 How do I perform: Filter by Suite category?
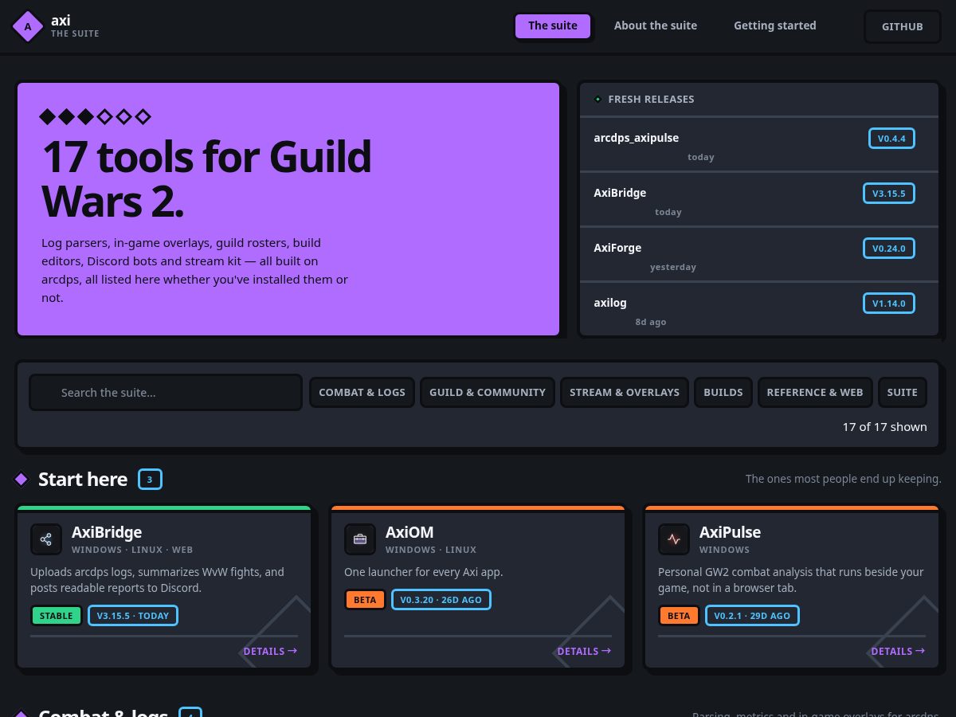(903, 392)
